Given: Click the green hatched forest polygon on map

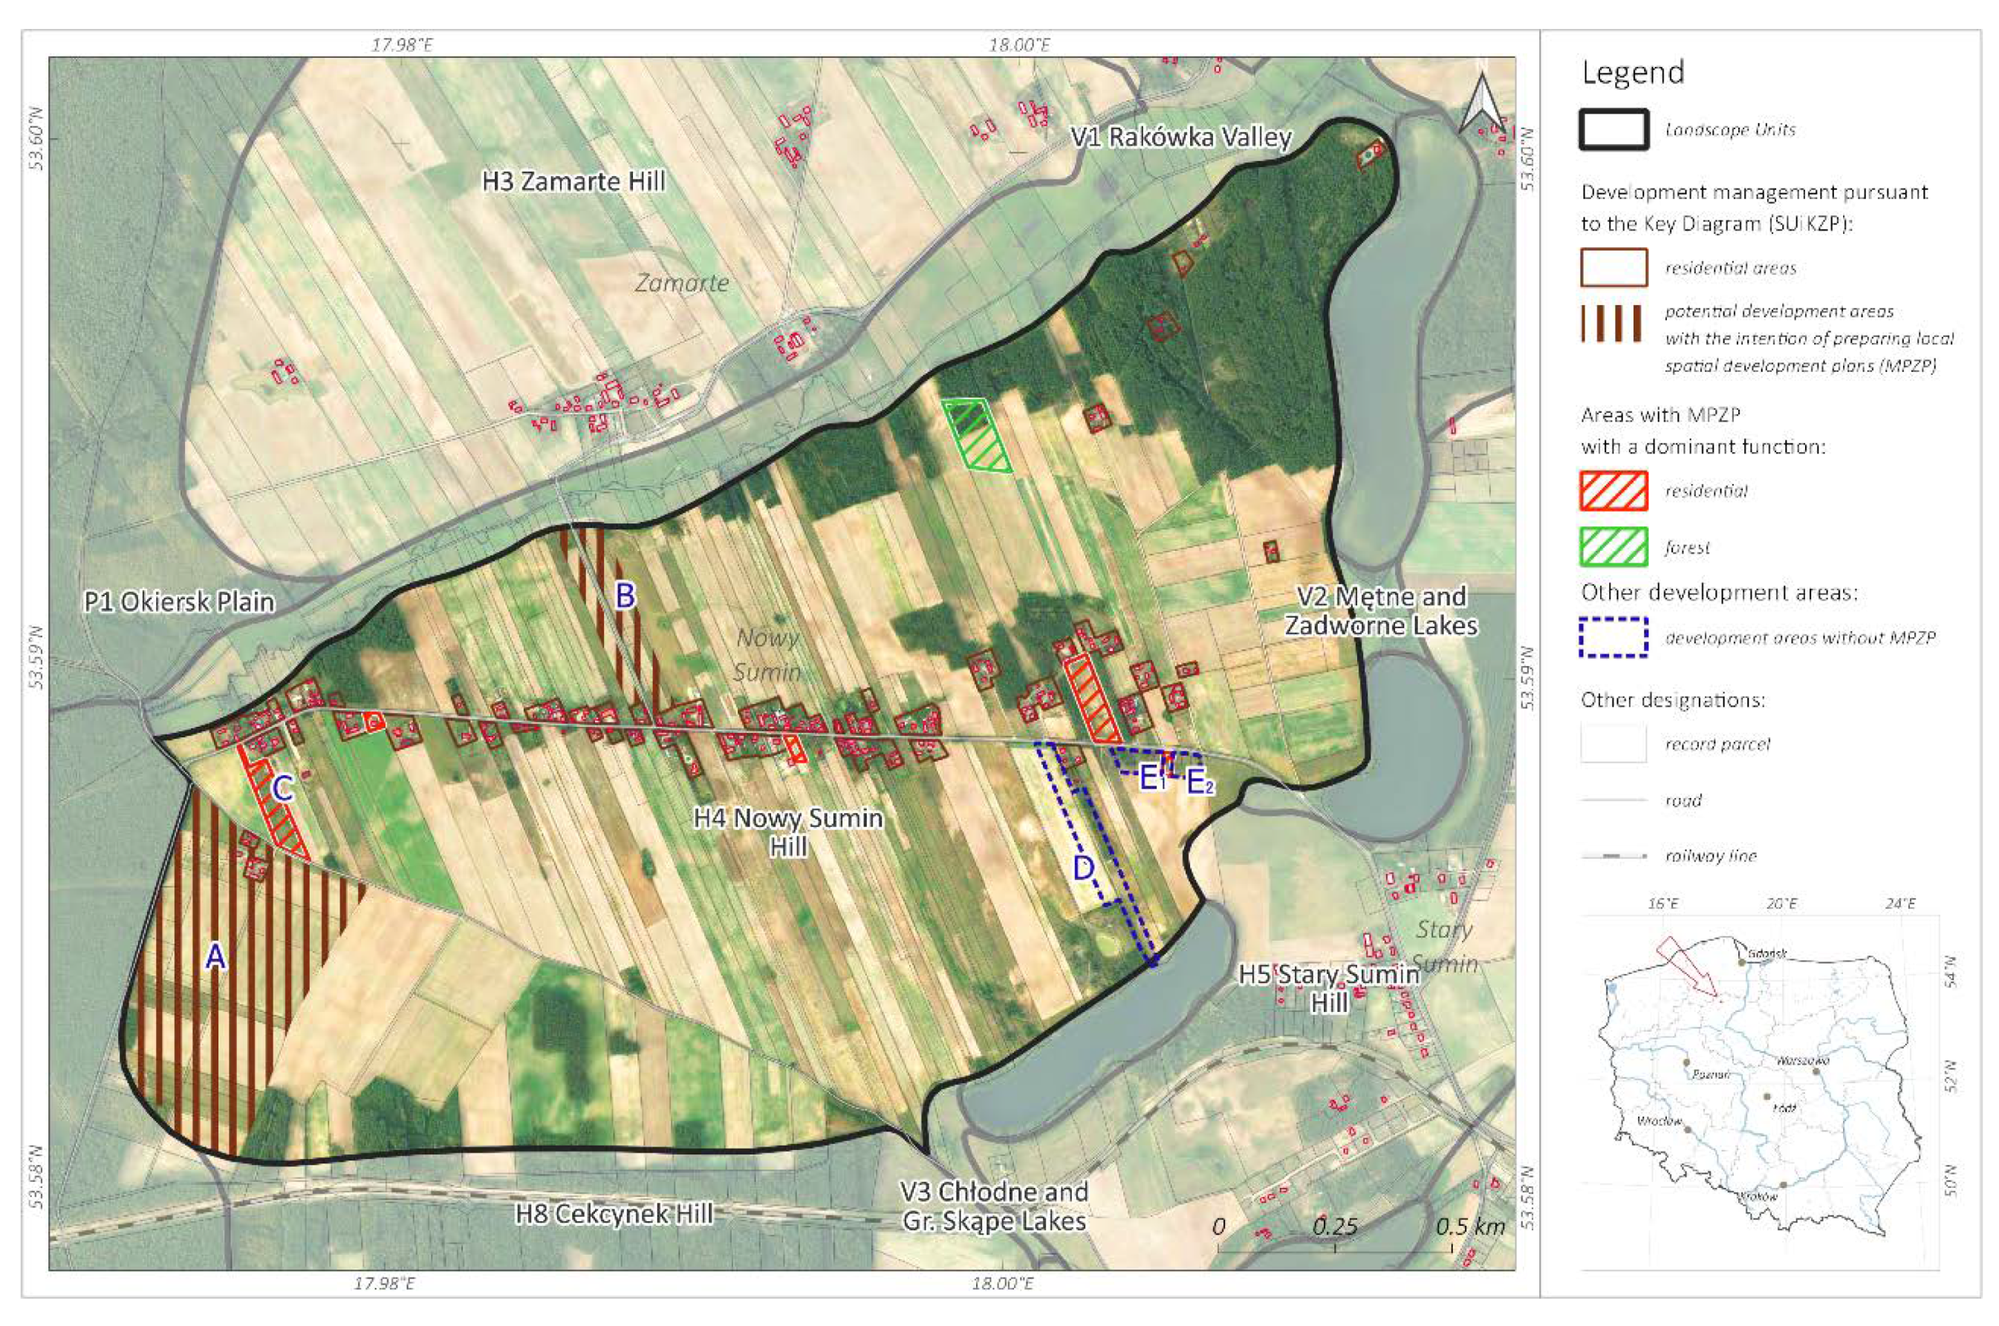Looking at the screenshot, I should pos(977,434).
